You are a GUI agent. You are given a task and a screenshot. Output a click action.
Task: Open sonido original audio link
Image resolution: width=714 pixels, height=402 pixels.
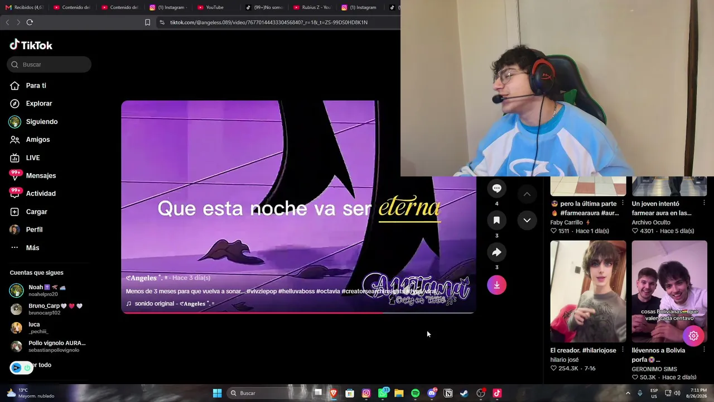pyautogui.click(x=170, y=304)
